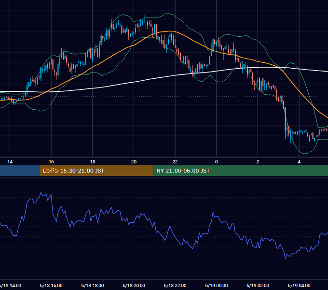Click the 2 hour label on chart axis
Viewport: 328px width, 290px height.
tap(258, 162)
